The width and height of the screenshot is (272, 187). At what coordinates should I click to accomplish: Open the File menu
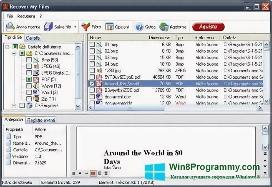pos(9,16)
